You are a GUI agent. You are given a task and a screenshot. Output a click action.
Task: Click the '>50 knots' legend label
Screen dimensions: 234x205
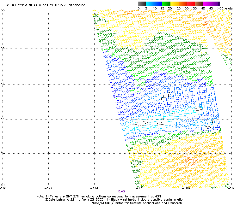(x=225, y=8)
